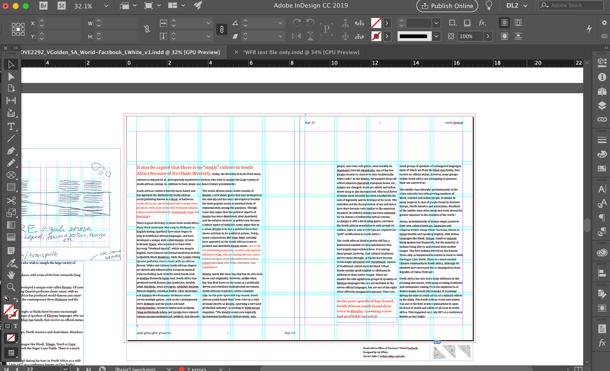Open screen mode menu in application bar
The width and height of the screenshot is (610, 371).
click(x=152, y=6)
